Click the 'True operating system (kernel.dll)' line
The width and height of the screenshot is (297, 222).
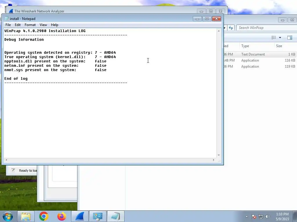pyautogui.click(x=60, y=57)
